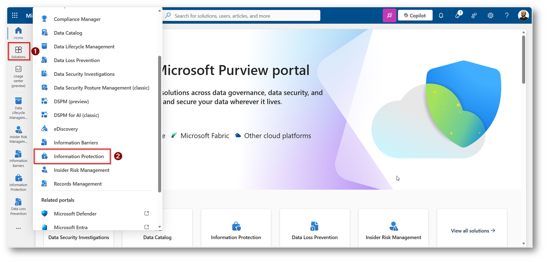Open Solutions in the left rail
The height and width of the screenshot is (262, 547).
[19, 52]
